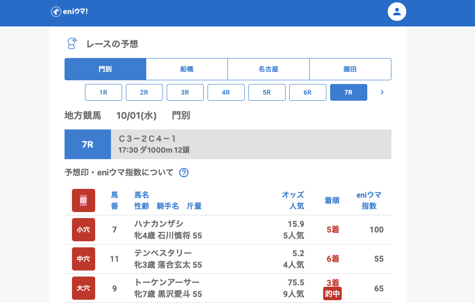Click horse name ハナカンザシ
Screen dimensions: 475x303
pyautogui.click(x=159, y=224)
